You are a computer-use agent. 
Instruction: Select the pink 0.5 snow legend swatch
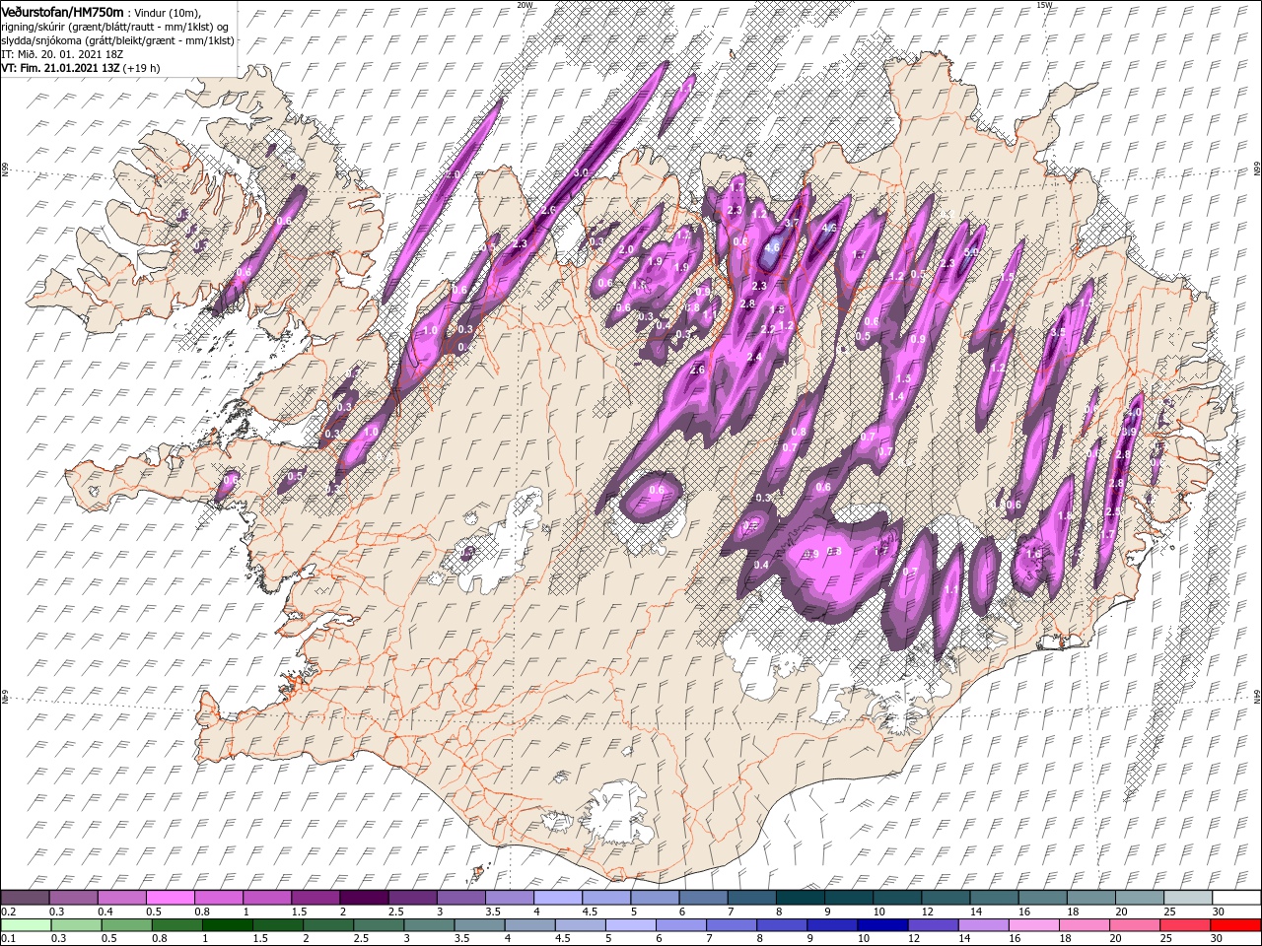point(171,898)
